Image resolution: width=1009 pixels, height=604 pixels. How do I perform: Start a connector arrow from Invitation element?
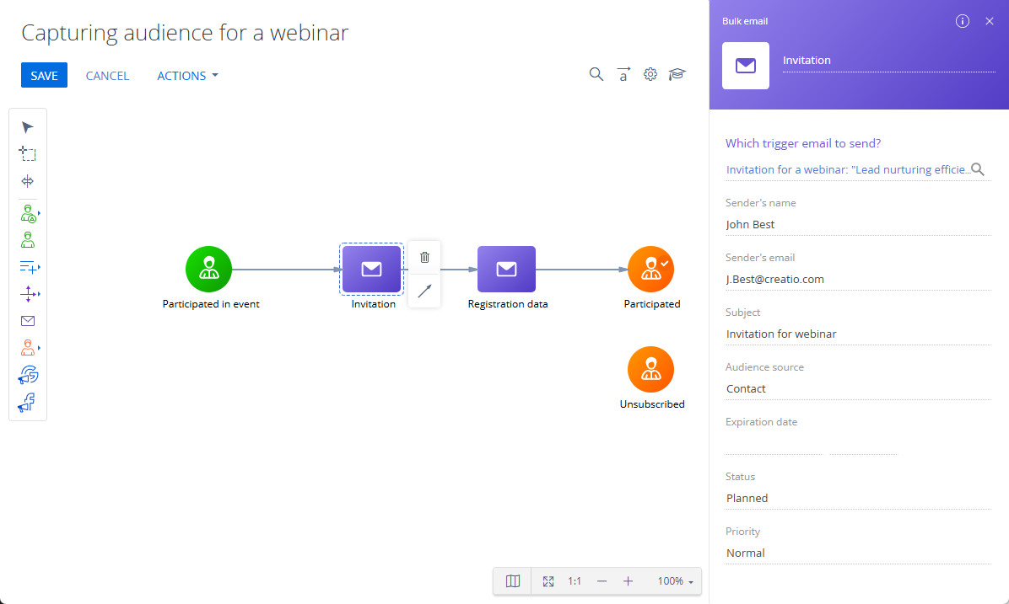point(424,291)
